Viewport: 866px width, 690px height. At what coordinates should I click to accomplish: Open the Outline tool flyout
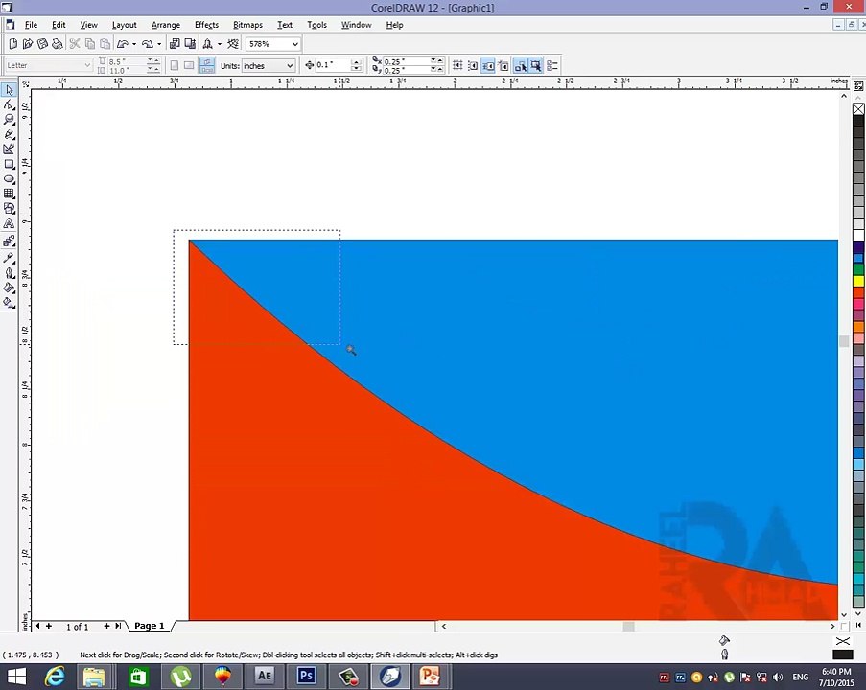pos(10,273)
